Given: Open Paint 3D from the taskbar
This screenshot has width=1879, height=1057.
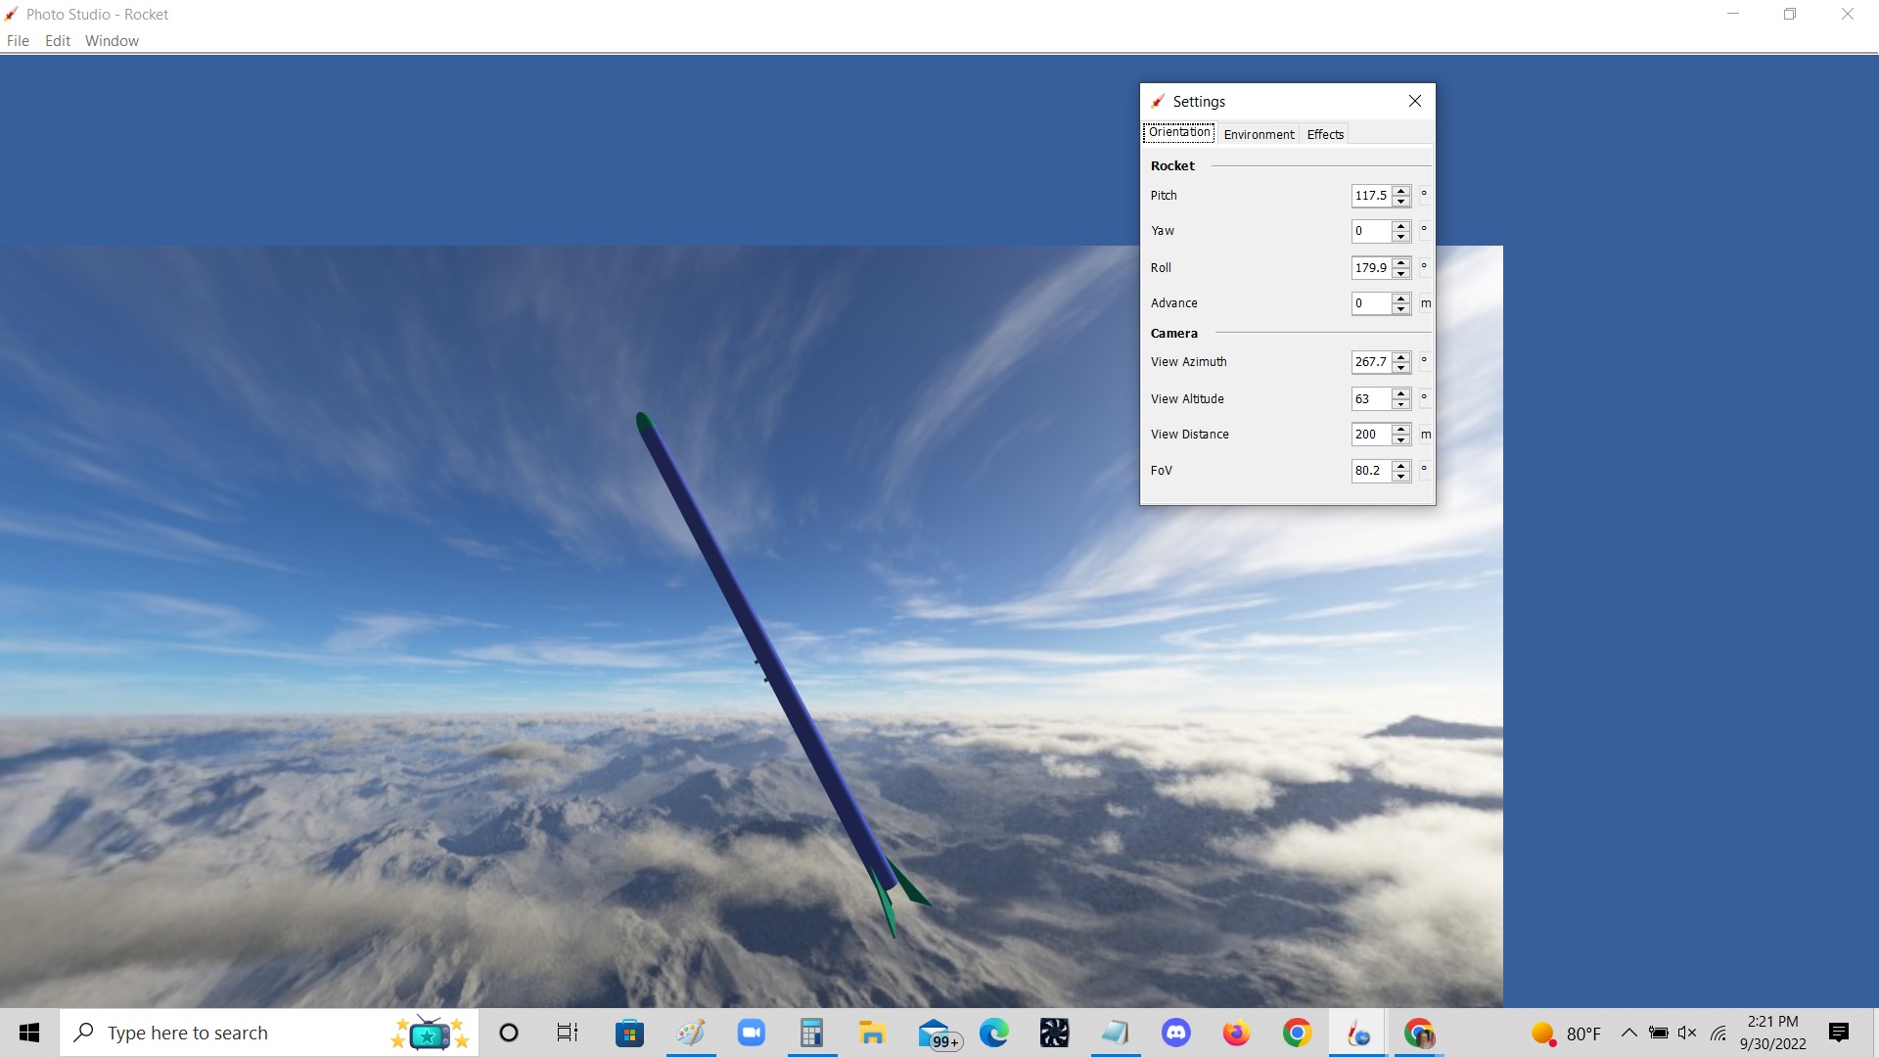Looking at the screenshot, I should [x=690, y=1033].
